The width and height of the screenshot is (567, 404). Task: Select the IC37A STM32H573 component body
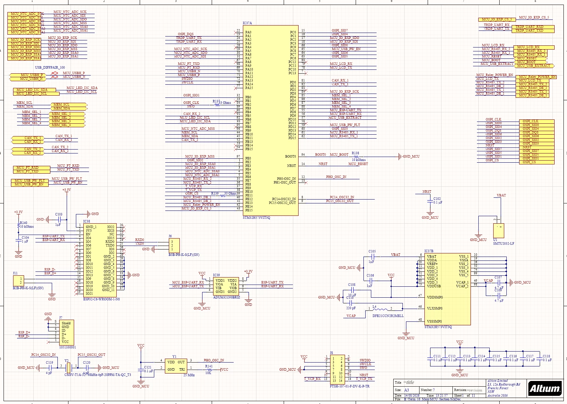point(271,120)
